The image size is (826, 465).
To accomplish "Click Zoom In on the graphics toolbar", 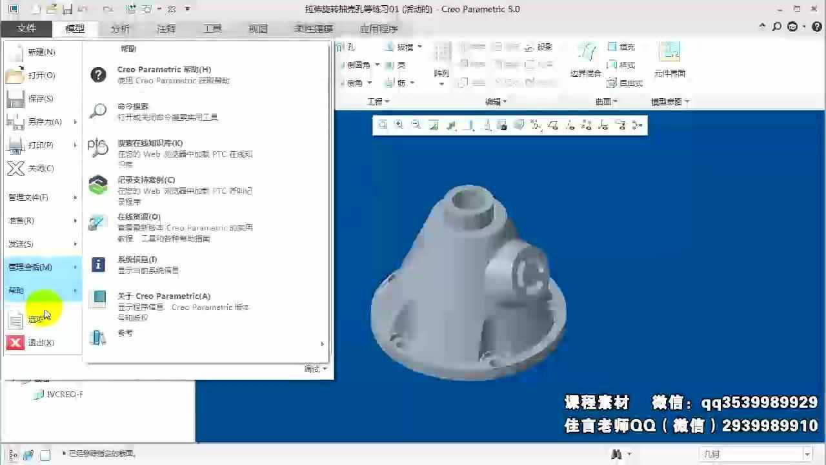I will 399,125.
